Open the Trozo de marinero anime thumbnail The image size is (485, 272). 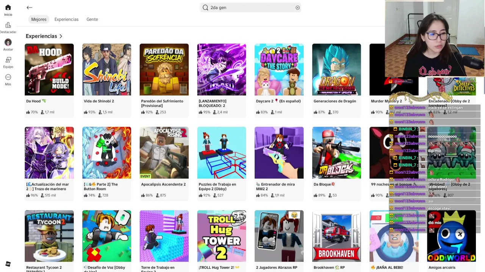[49, 153]
